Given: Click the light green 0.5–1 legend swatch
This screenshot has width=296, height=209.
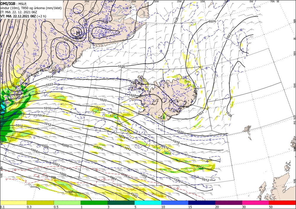Looking at the screenshot, I should coord(67,203).
